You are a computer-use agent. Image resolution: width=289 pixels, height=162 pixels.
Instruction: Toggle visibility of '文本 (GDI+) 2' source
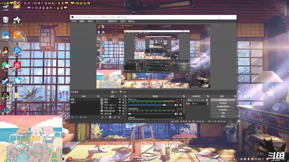tap(120, 105)
